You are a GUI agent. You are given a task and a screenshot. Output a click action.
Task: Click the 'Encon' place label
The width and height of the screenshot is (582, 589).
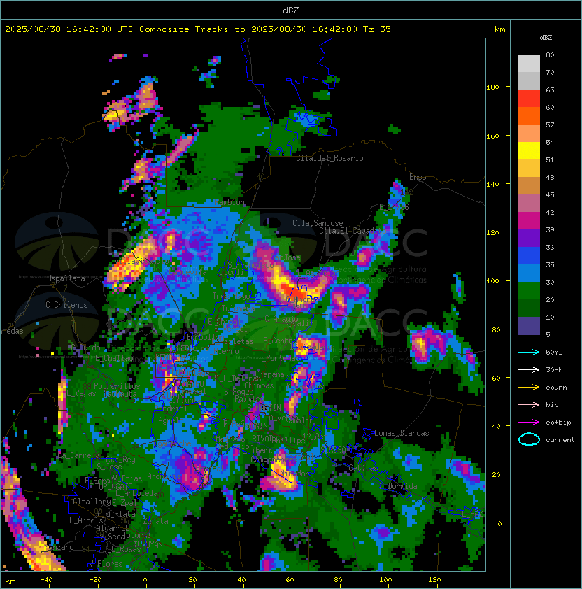(420, 177)
